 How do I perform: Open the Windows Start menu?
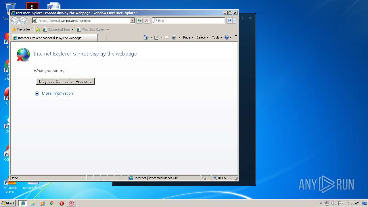click(8, 203)
